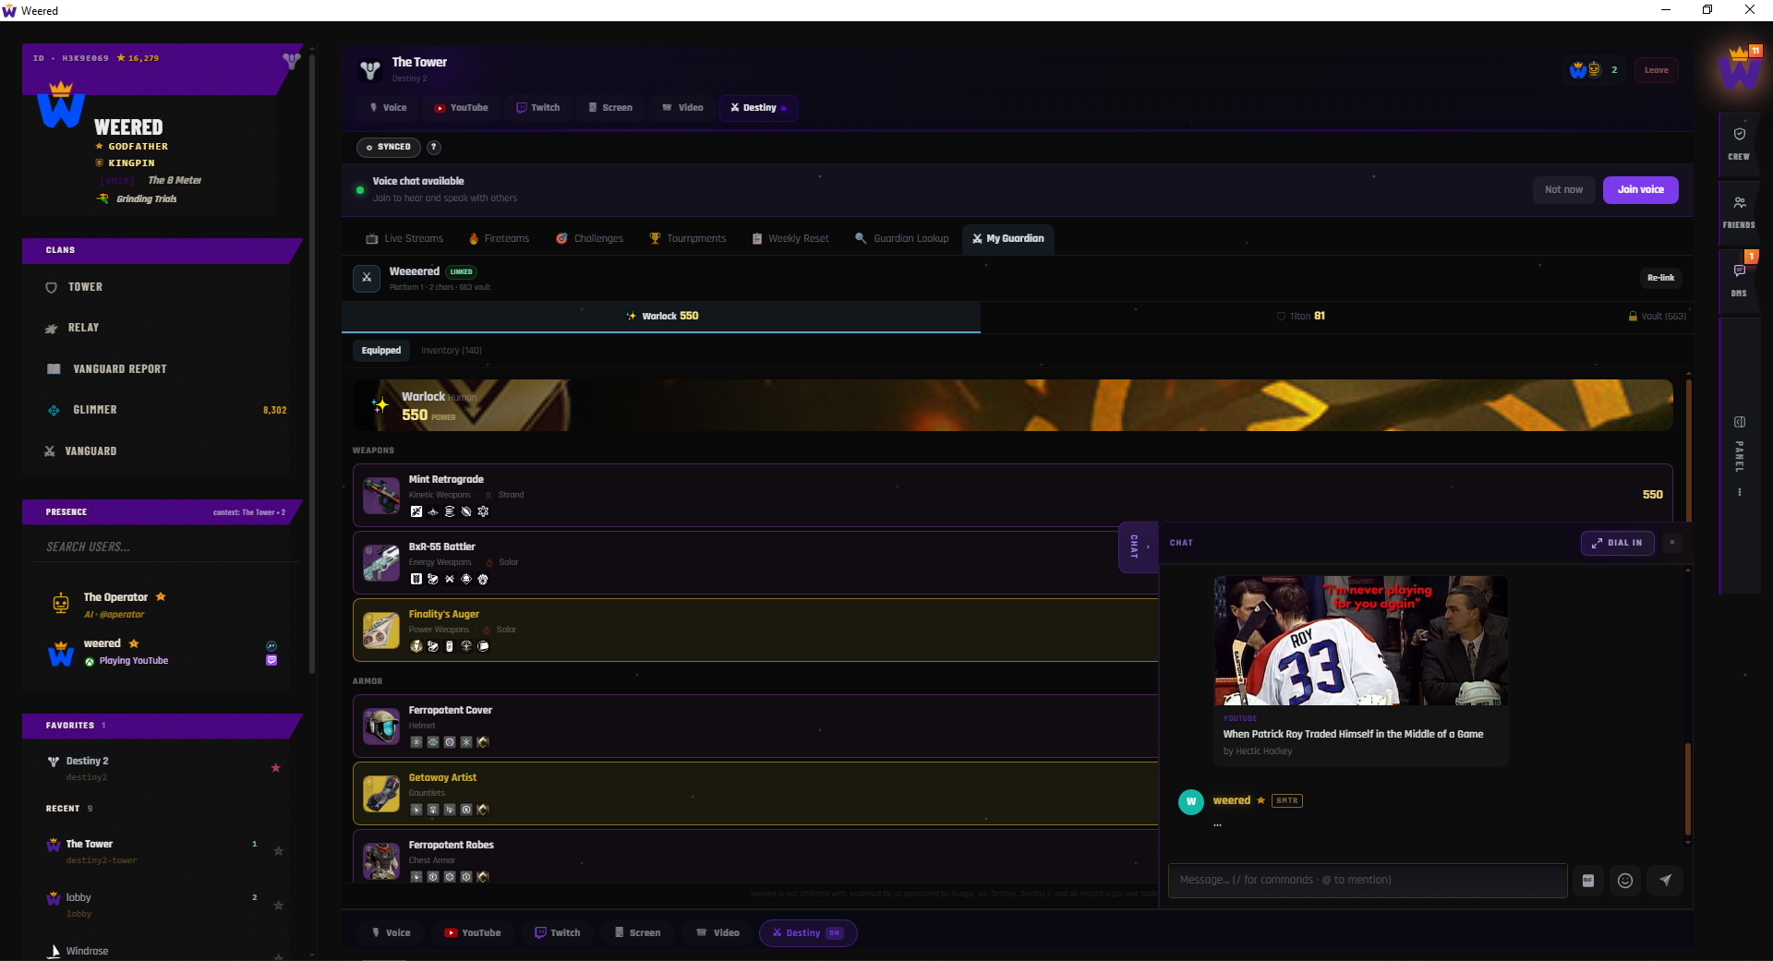Expand chat with the Dial In button
Screen dimensions: 1773x961
1617,543
